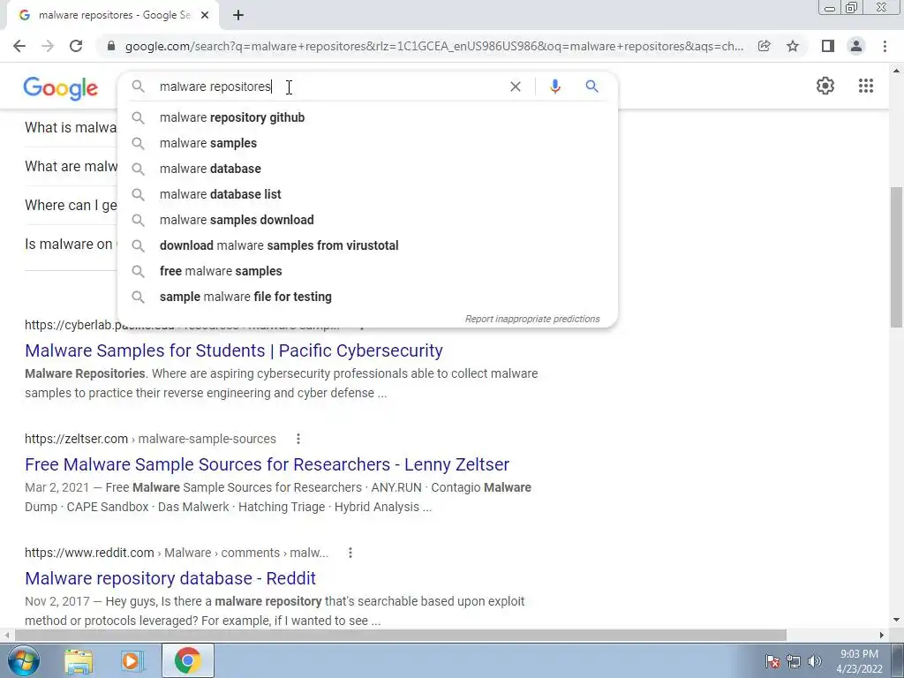
Task: Launch File Explorer from taskbar
Action: (79, 661)
